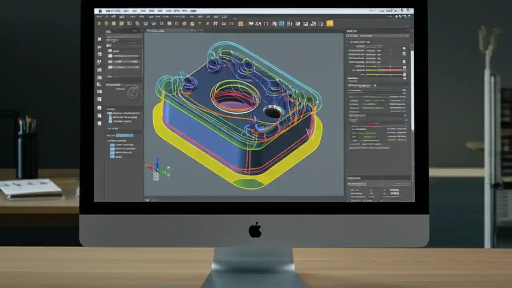Screen dimensions: 512x288
Task: Click the circular logo badge in the left panel
Action: tap(133, 92)
